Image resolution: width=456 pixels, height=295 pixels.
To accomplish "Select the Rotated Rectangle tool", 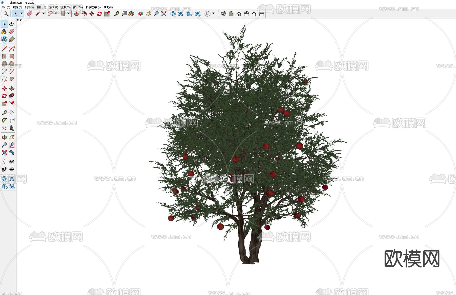I will (12, 56).
